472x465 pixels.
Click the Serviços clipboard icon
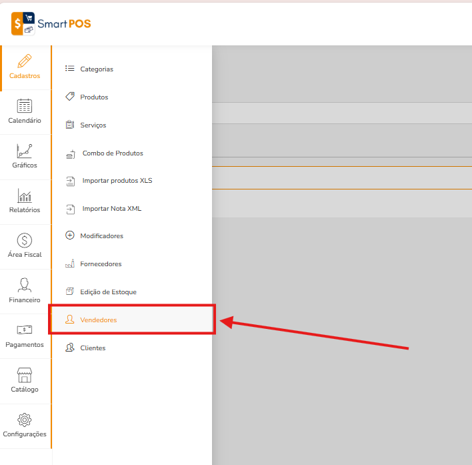(x=70, y=124)
